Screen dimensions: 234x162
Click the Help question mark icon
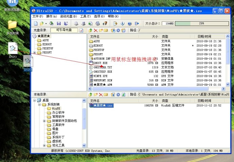coord(130,24)
